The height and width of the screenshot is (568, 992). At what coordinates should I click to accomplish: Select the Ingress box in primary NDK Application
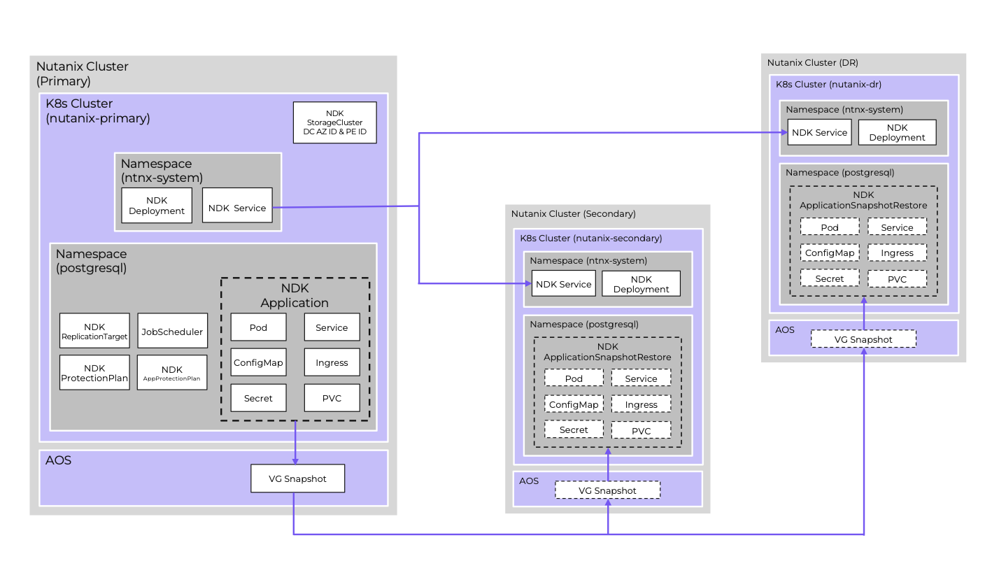(x=332, y=362)
